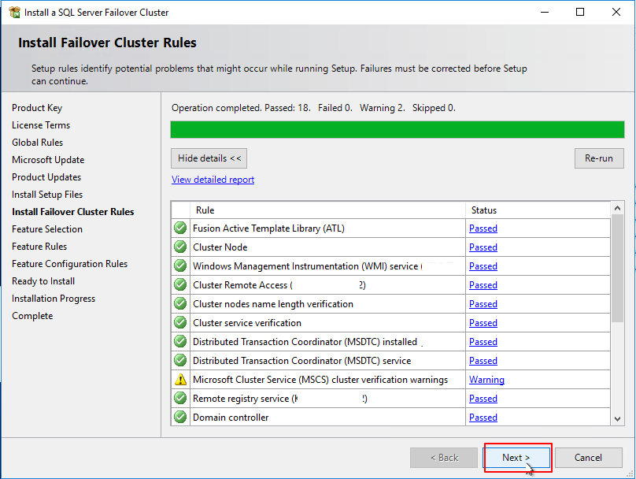Click the green check icon beside Cluster Node
Image resolution: width=636 pixels, height=479 pixels.
(x=180, y=247)
